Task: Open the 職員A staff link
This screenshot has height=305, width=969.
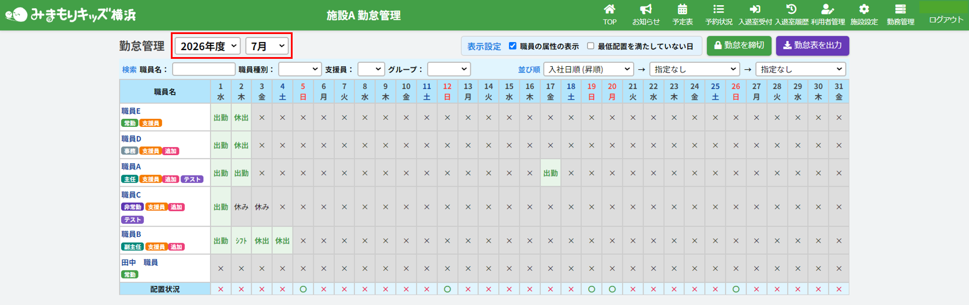Action: click(x=131, y=167)
